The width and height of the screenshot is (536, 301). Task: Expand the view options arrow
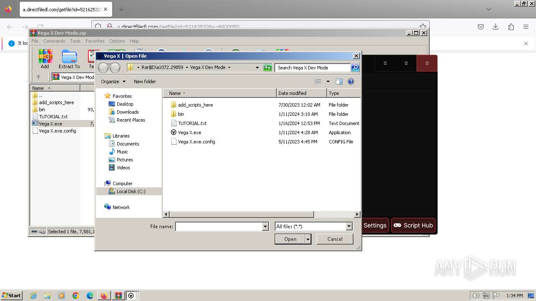click(328, 82)
